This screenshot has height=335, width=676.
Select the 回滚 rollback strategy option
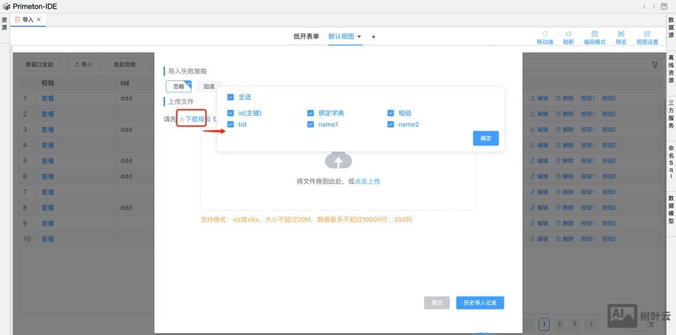click(209, 86)
